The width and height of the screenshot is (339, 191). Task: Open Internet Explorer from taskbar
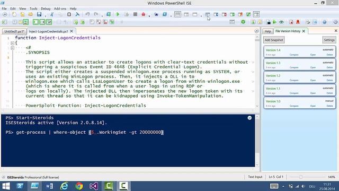coord(64,186)
